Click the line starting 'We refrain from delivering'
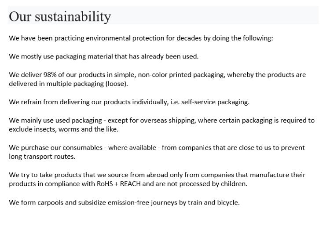 (x=129, y=102)
